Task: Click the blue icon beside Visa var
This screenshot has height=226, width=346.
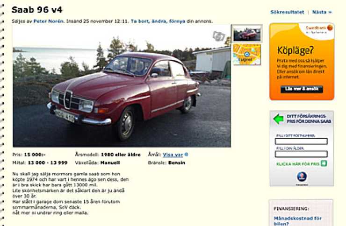Action: click(x=186, y=155)
